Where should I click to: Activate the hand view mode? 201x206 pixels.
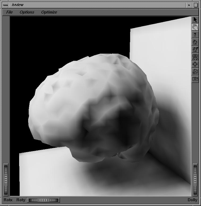coord(195,27)
